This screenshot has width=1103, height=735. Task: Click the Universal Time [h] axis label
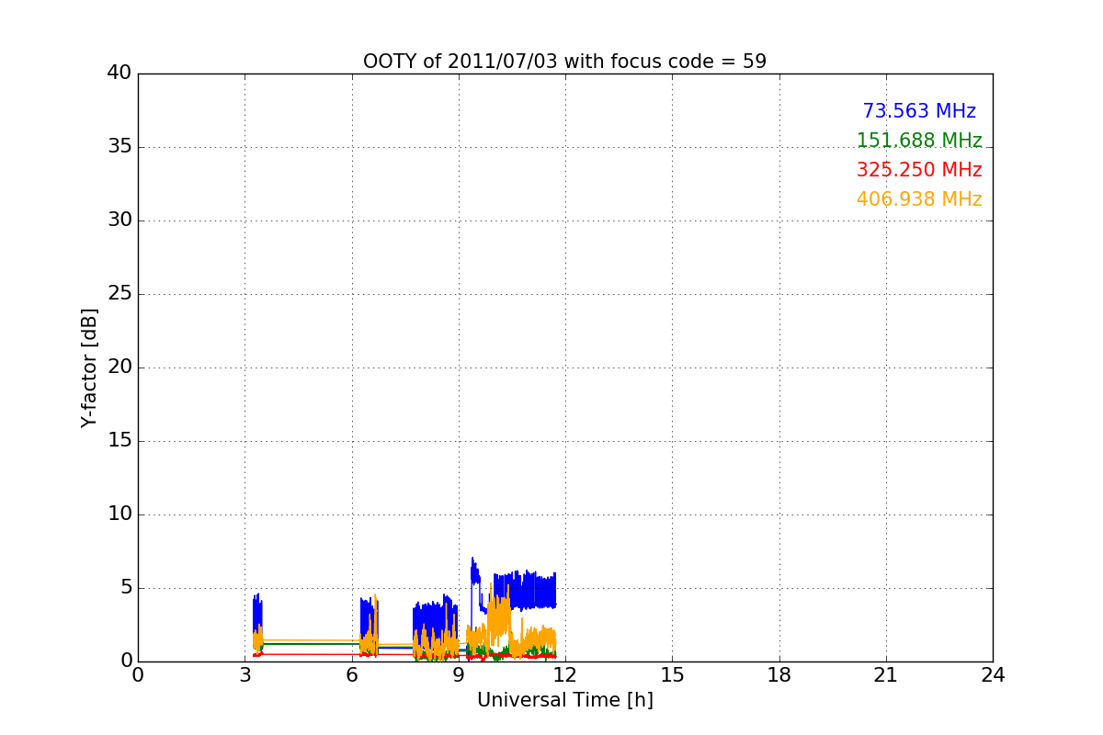click(x=564, y=700)
